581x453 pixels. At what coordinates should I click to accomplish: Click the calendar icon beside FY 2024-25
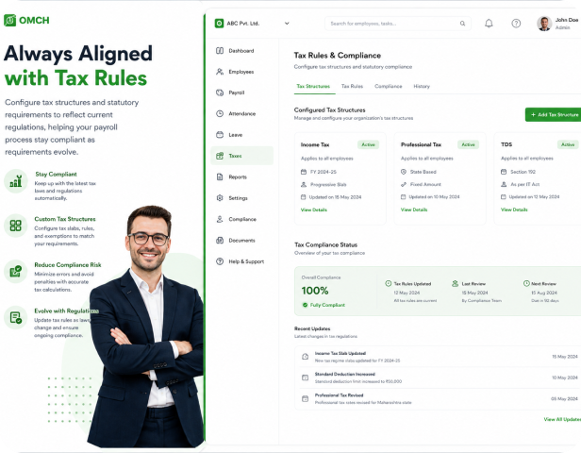point(304,172)
